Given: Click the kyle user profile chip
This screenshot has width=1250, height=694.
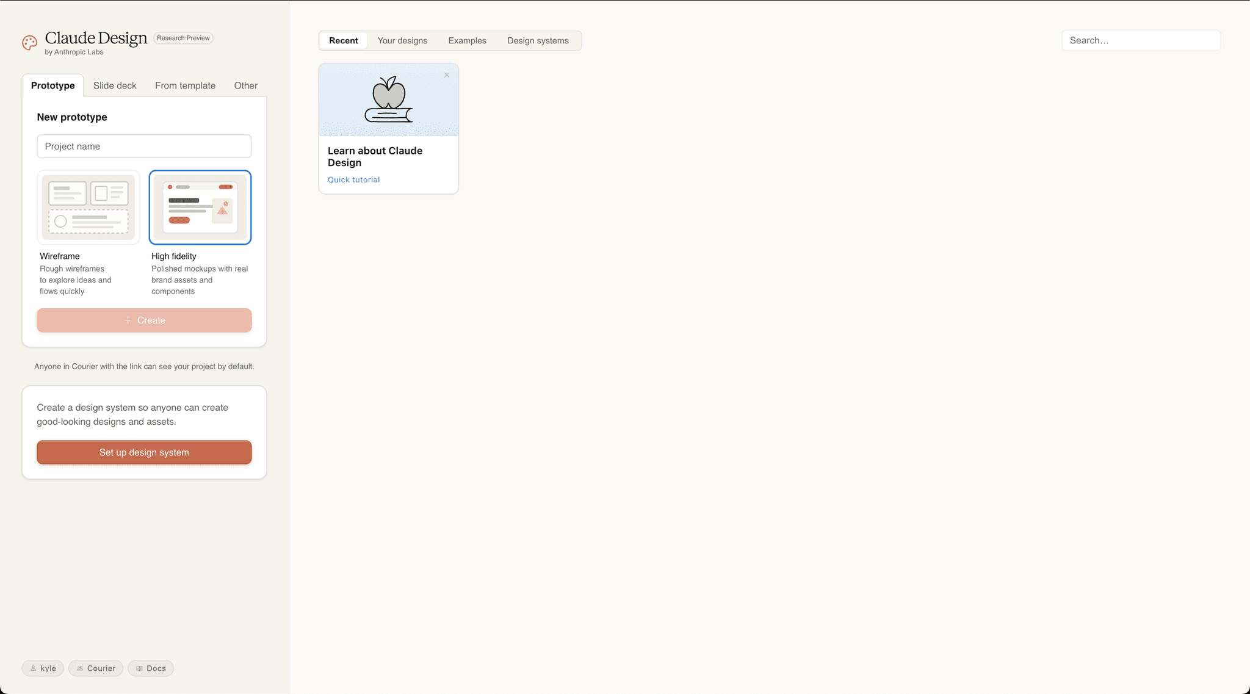Looking at the screenshot, I should click(x=43, y=668).
